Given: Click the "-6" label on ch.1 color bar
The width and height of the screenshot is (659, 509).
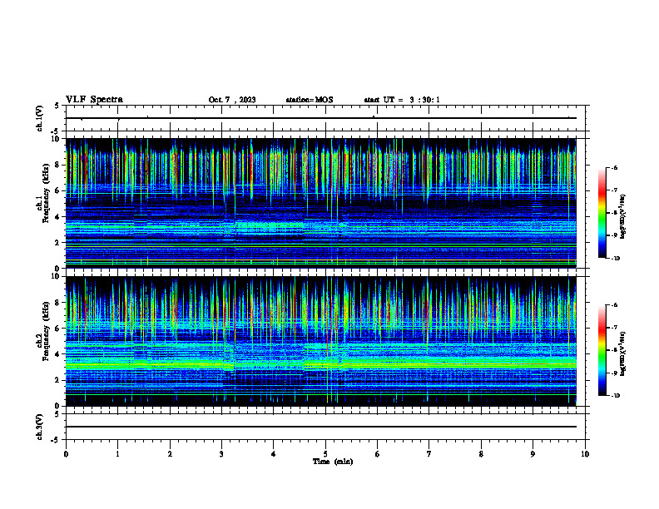Looking at the screenshot, I should click(x=614, y=167).
